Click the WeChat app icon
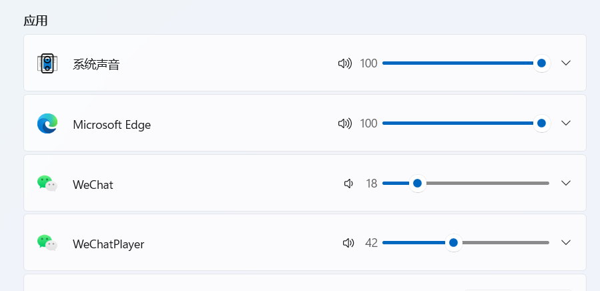The image size is (600, 291). click(47, 184)
